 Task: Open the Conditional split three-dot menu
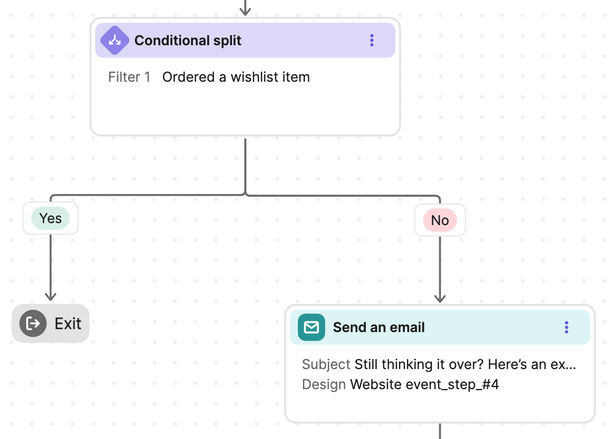372,40
